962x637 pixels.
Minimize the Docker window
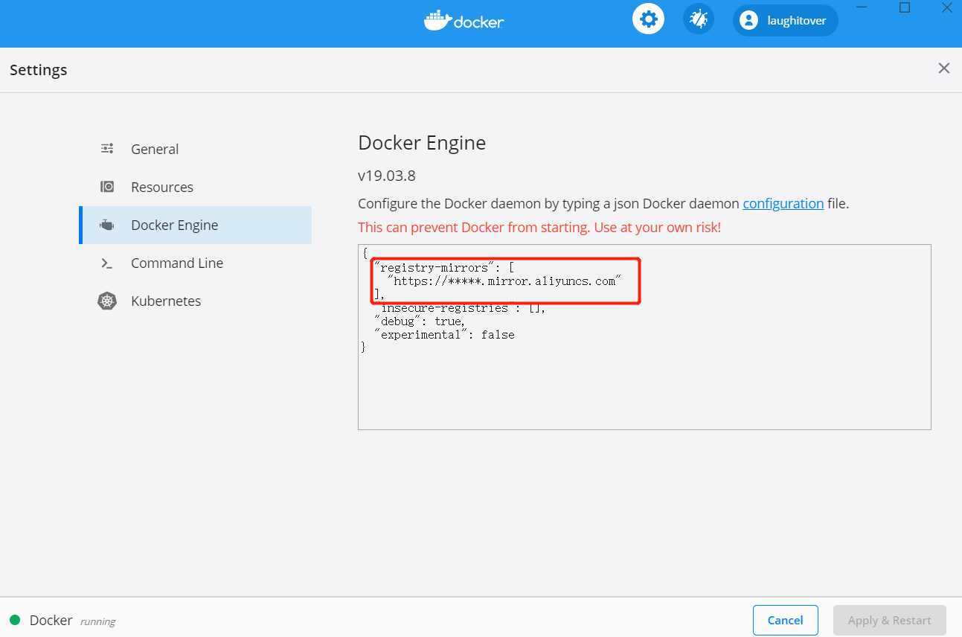[x=862, y=8]
